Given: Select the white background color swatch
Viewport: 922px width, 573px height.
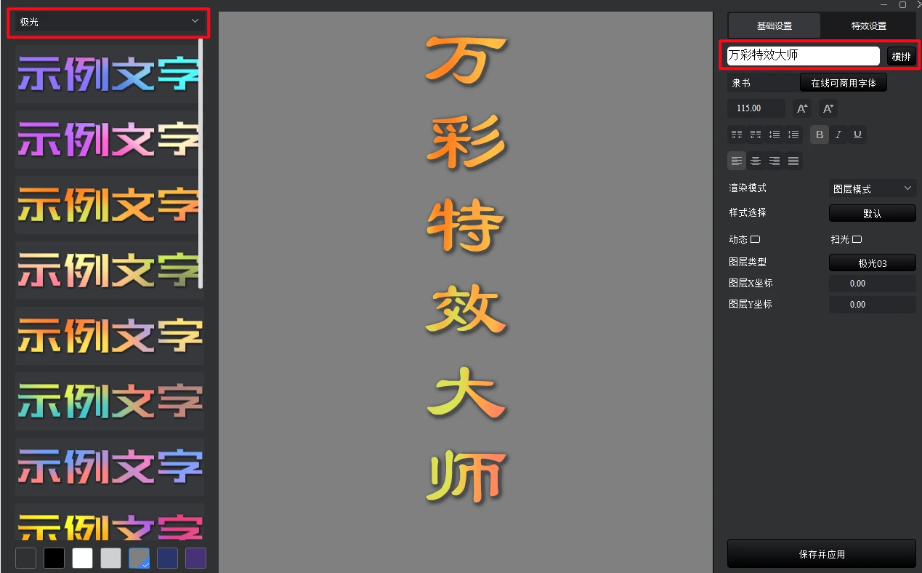Looking at the screenshot, I should (82, 558).
